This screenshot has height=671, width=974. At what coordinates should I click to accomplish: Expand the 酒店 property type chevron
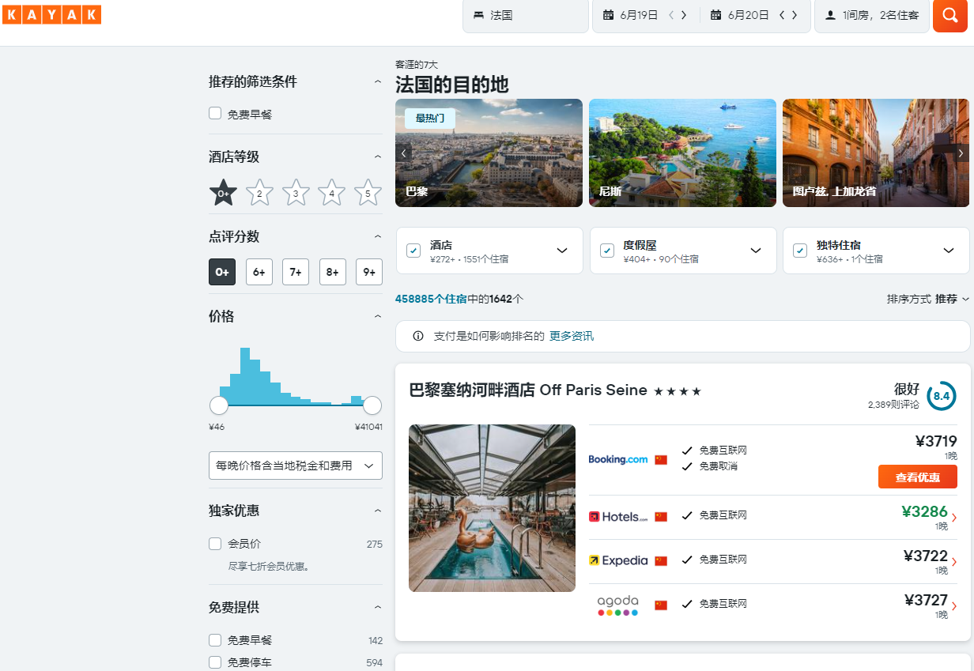pyautogui.click(x=562, y=251)
